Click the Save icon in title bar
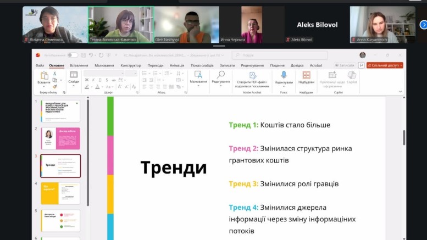The height and width of the screenshot is (240, 427). [84, 55]
